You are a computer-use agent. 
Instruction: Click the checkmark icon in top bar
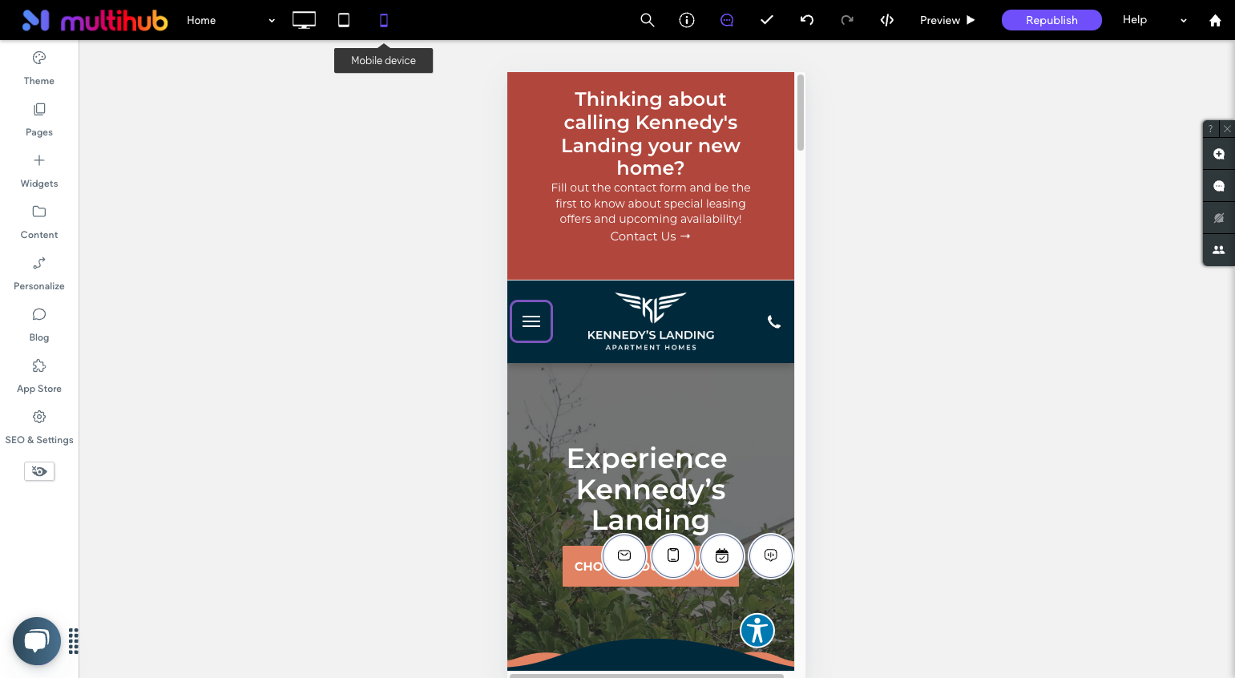click(x=767, y=20)
